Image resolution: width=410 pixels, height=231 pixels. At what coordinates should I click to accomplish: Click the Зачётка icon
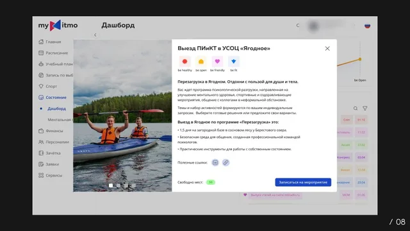pyautogui.click(x=41, y=153)
